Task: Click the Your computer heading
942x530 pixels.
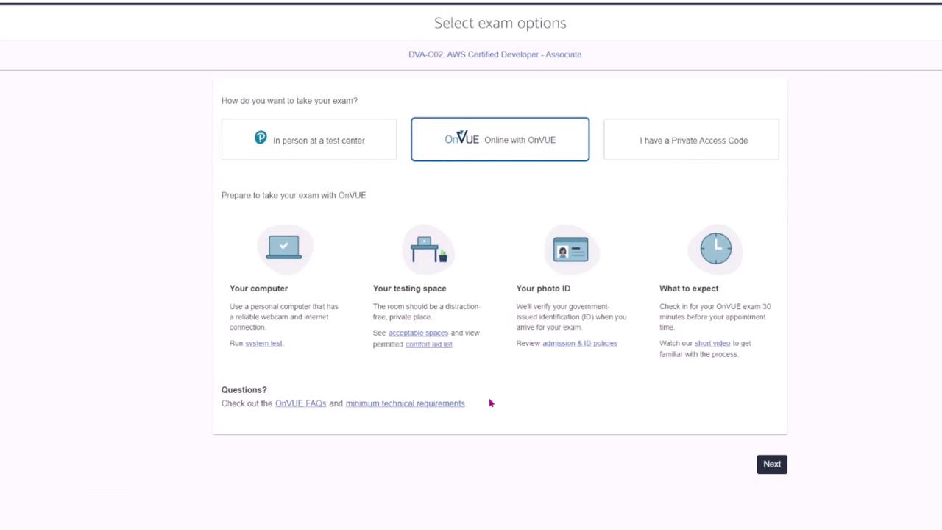Action: click(x=258, y=289)
